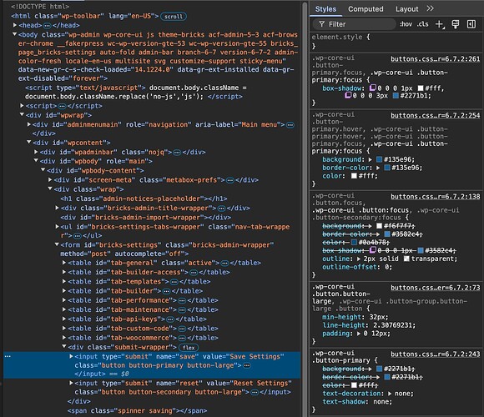The height and width of the screenshot is (417, 484).
Task: Open buttons.css line 254 source link
Action: click(436, 115)
